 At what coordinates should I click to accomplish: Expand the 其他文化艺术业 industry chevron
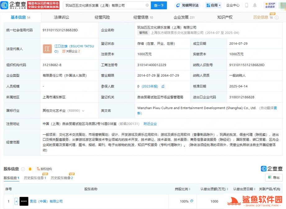(83, 111)
